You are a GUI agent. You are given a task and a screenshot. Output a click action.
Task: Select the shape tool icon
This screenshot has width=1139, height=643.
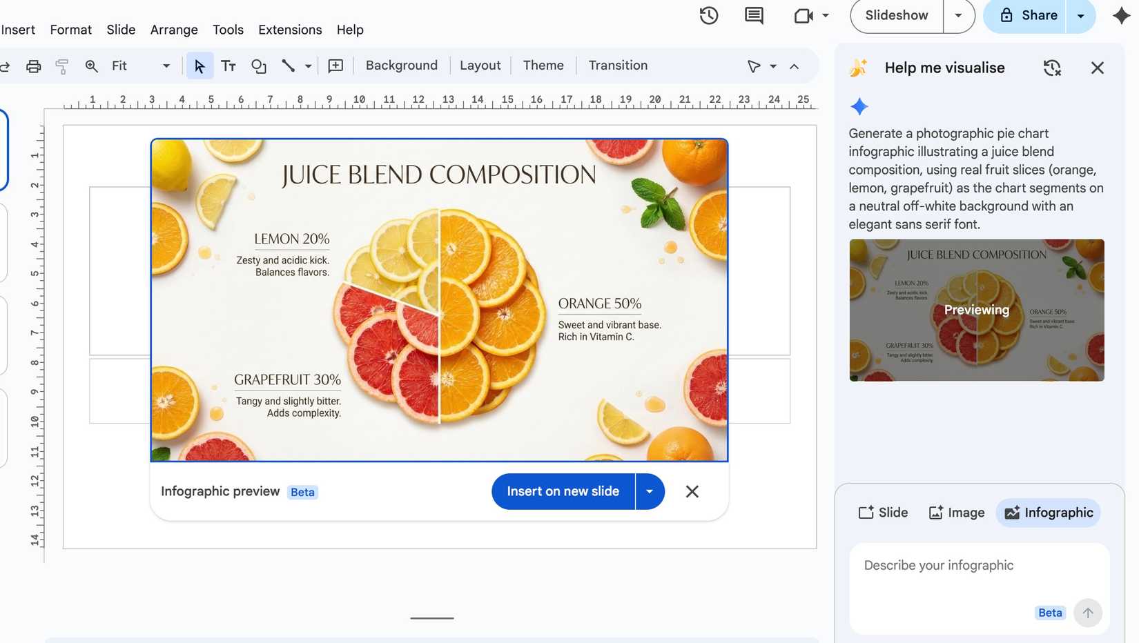pyautogui.click(x=259, y=66)
